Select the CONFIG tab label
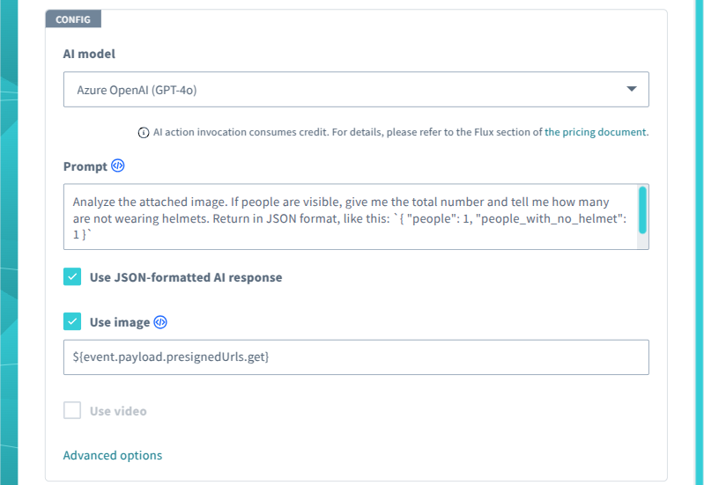Image resolution: width=704 pixels, height=485 pixels. coord(73,18)
